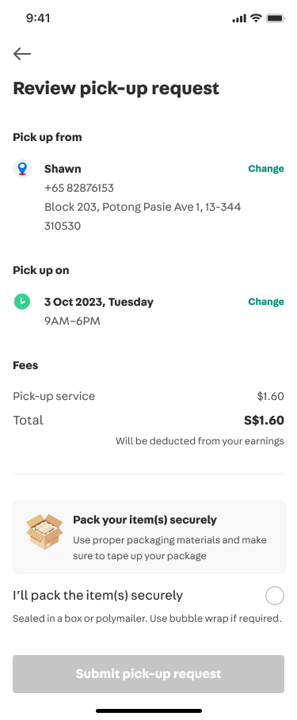Tap the Wi-Fi status icon
This screenshot has width=297, height=720.
click(x=256, y=18)
